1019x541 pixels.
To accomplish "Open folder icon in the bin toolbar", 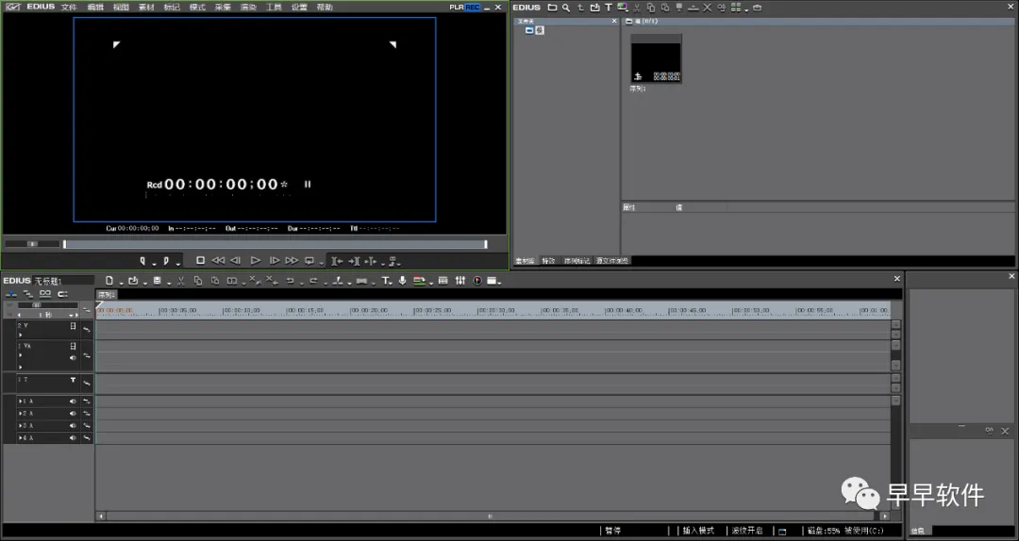I will (x=552, y=8).
